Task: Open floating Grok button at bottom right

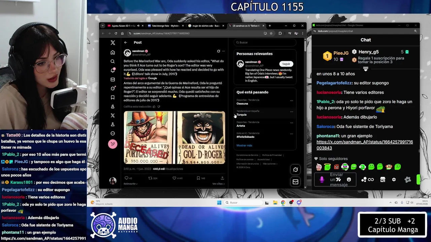Action: click(295, 170)
